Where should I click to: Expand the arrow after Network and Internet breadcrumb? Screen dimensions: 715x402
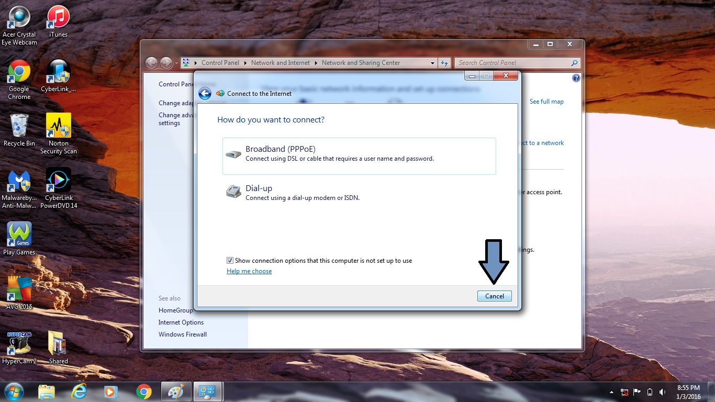(x=316, y=63)
